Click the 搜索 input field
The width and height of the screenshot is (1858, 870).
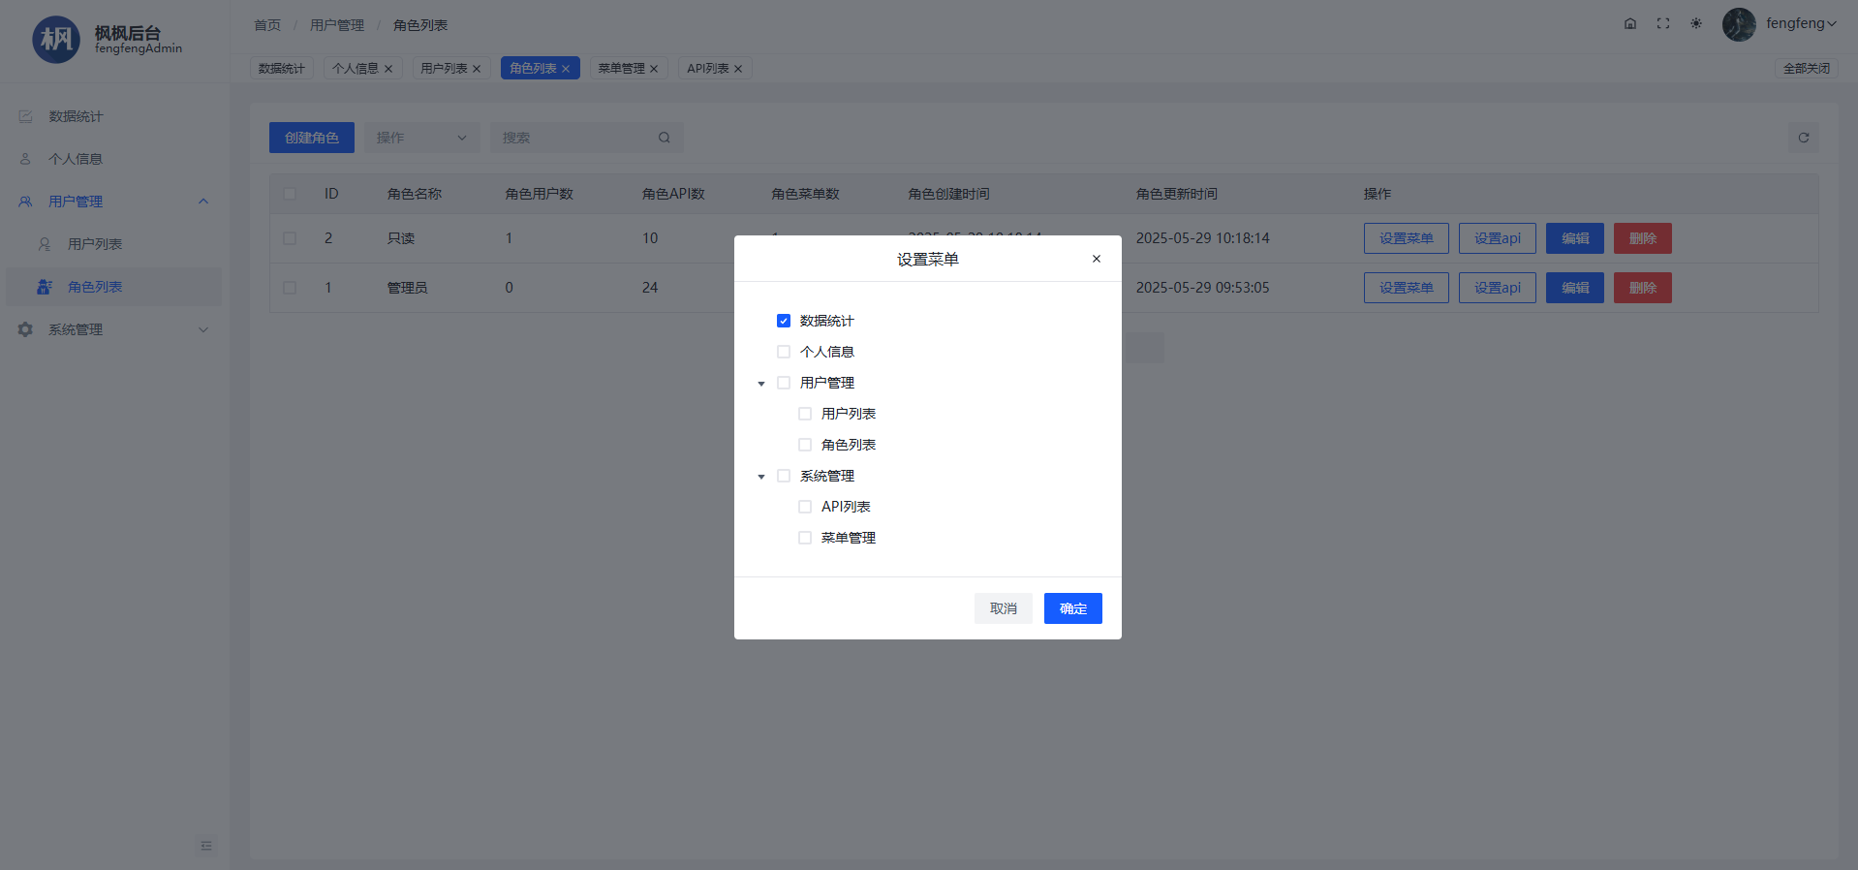click(573, 138)
